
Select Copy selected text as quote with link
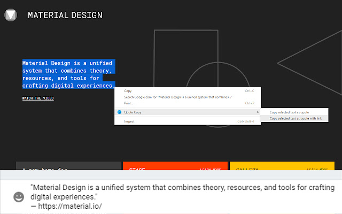pyautogui.click(x=294, y=118)
